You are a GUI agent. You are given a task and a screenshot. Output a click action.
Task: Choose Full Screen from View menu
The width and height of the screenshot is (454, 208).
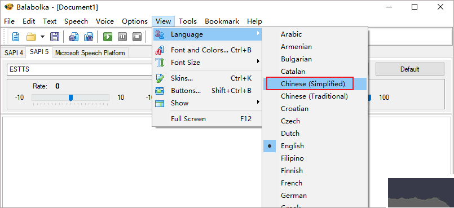click(x=208, y=119)
